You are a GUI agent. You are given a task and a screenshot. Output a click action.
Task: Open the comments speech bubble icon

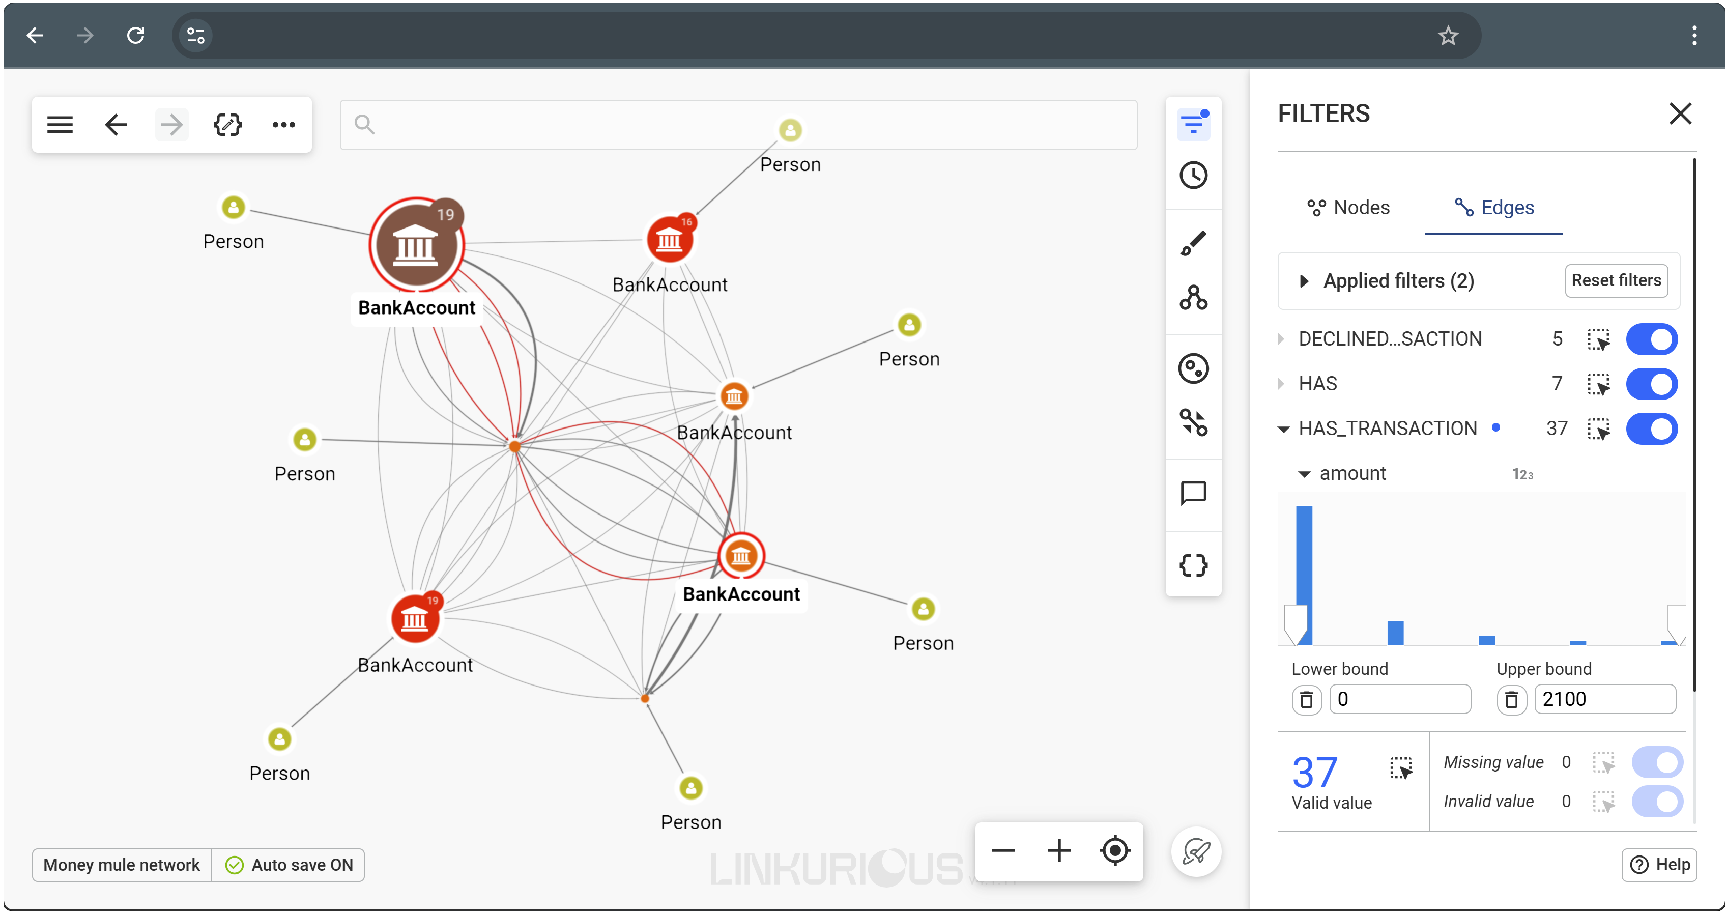pos(1193,493)
